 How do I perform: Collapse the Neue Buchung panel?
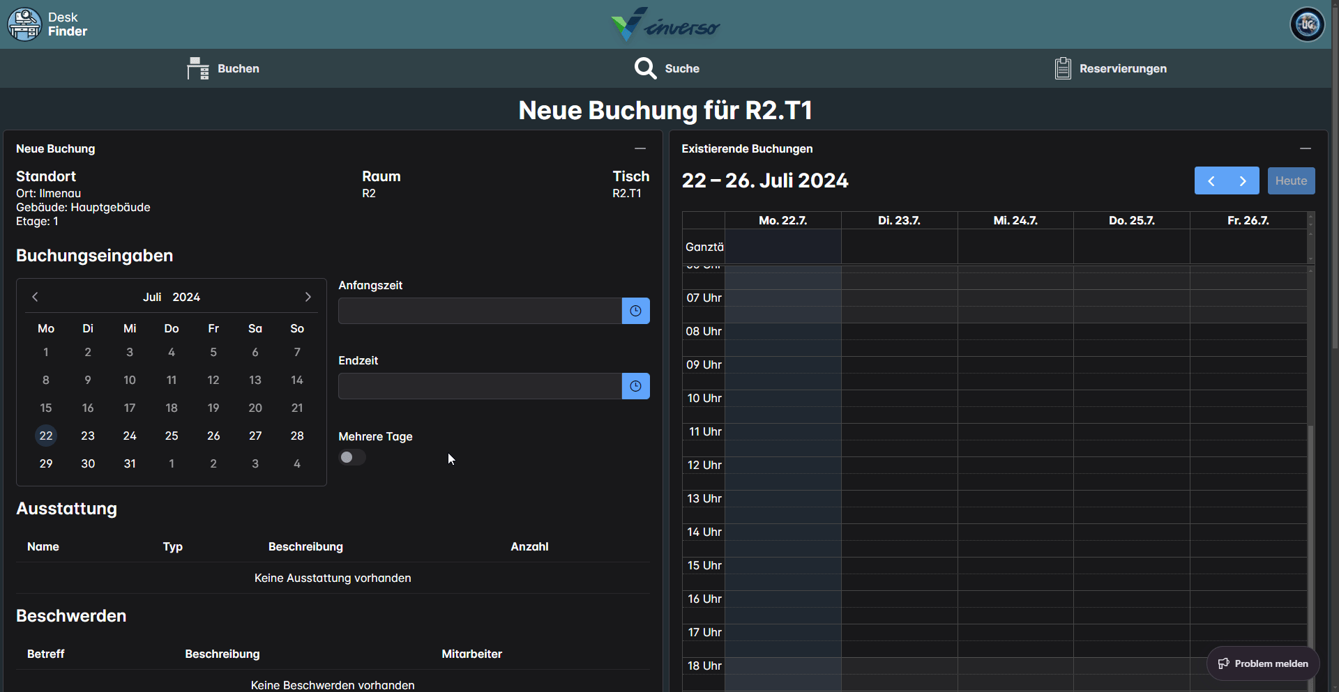point(640,148)
